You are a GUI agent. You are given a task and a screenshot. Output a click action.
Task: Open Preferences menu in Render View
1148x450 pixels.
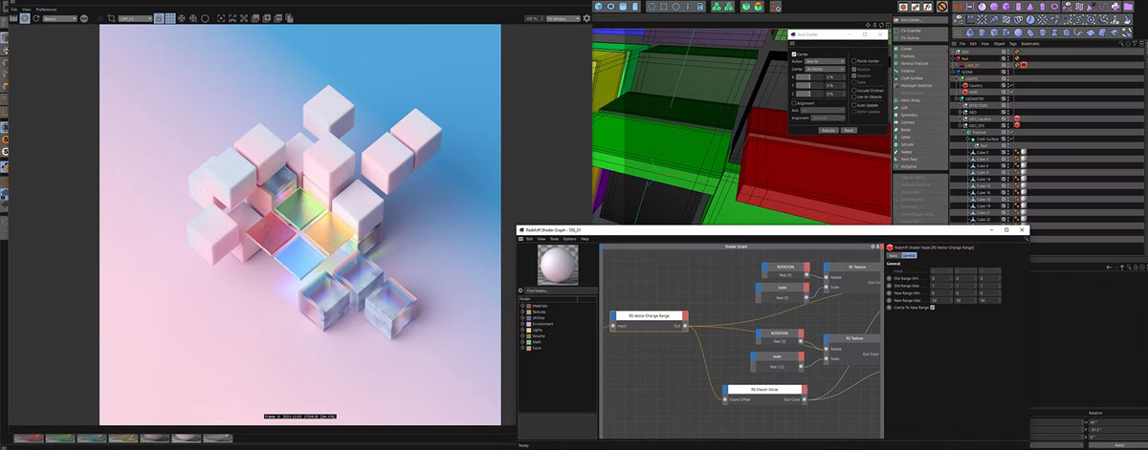click(46, 10)
